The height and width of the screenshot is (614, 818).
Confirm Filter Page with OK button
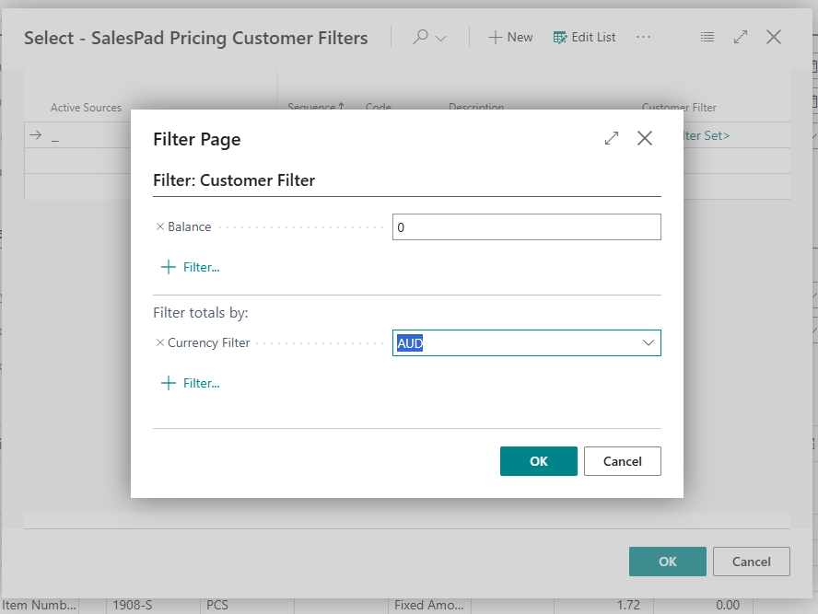(538, 461)
